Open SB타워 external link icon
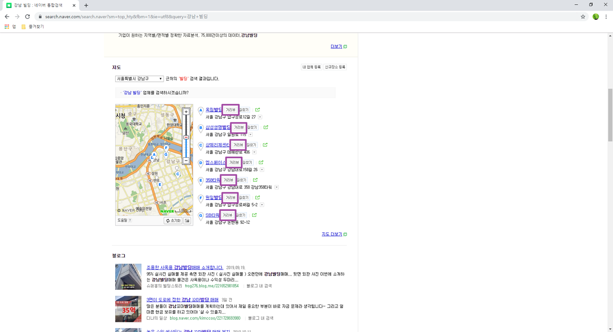Screen dimensions: 613x332 [x=254, y=215]
